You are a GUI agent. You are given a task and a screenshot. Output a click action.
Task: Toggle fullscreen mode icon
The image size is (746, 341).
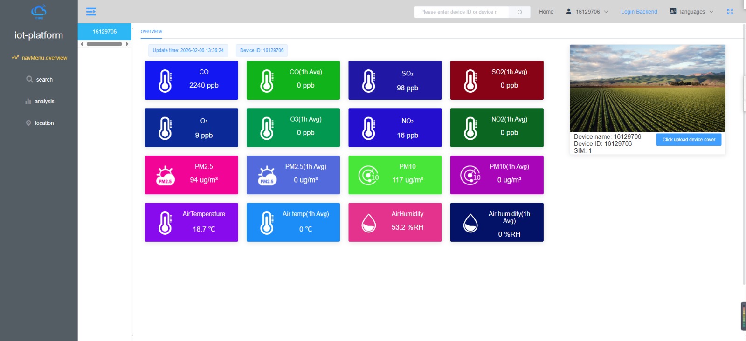[x=730, y=12]
